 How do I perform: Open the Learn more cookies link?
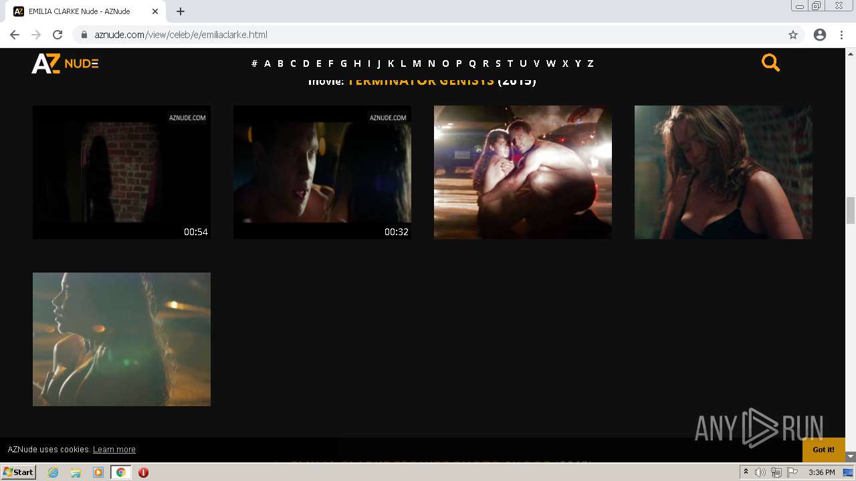click(114, 450)
